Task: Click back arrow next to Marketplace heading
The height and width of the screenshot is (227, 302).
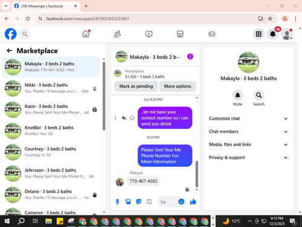Action: [x=9, y=51]
